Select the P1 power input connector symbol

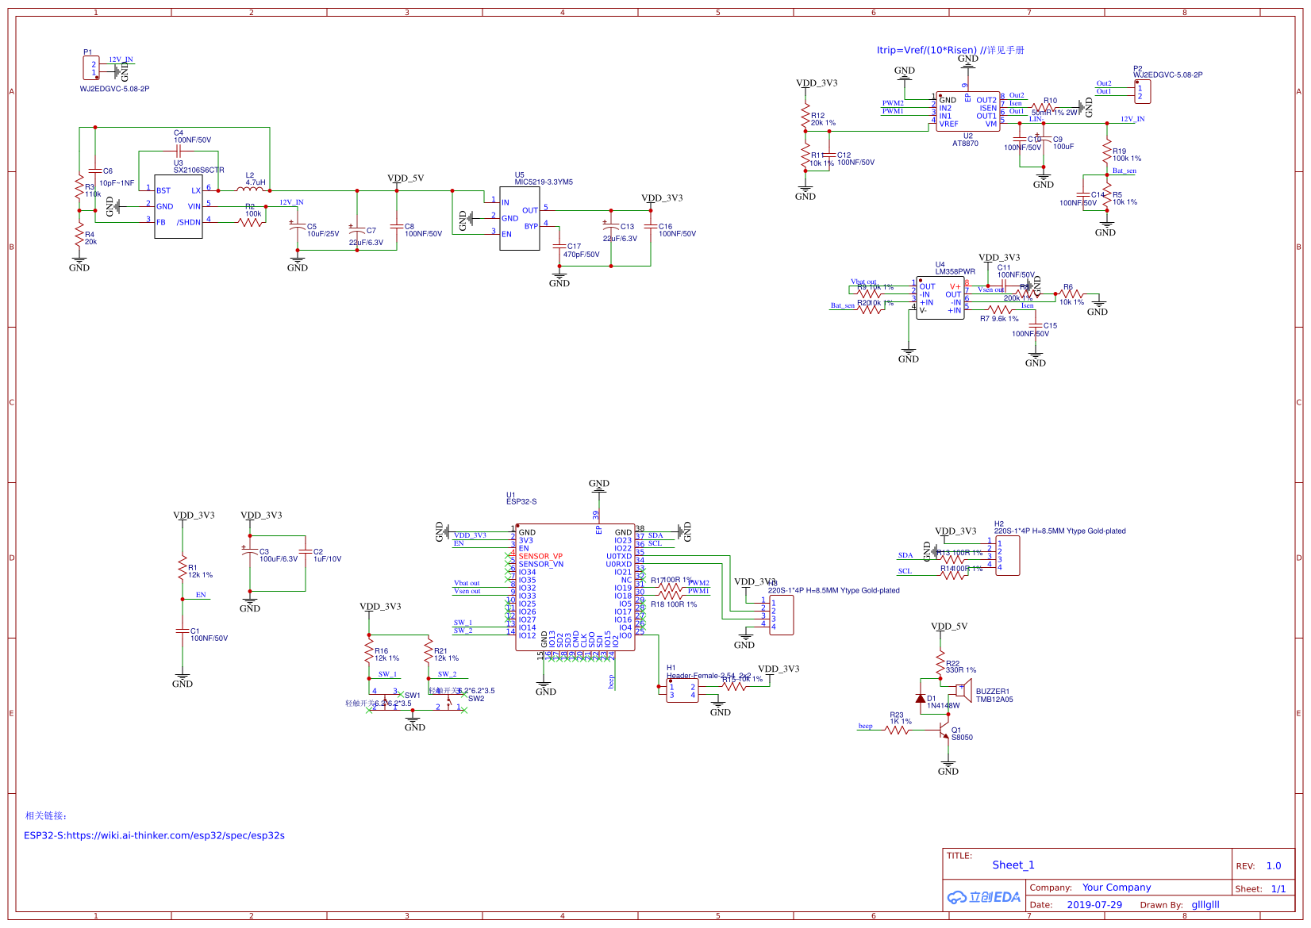(x=91, y=67)
